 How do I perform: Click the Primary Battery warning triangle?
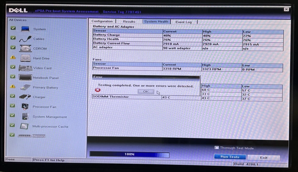[12, 86]
